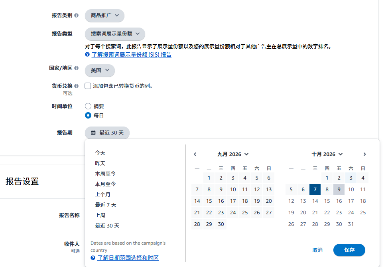Click the info icon beside 报告类别
388x267 pixels.
tap(77, 15)
